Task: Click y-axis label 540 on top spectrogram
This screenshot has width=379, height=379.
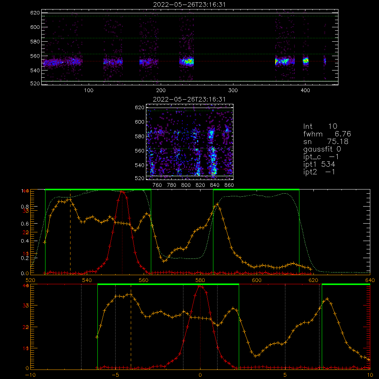Action: [x=35, y=70]
